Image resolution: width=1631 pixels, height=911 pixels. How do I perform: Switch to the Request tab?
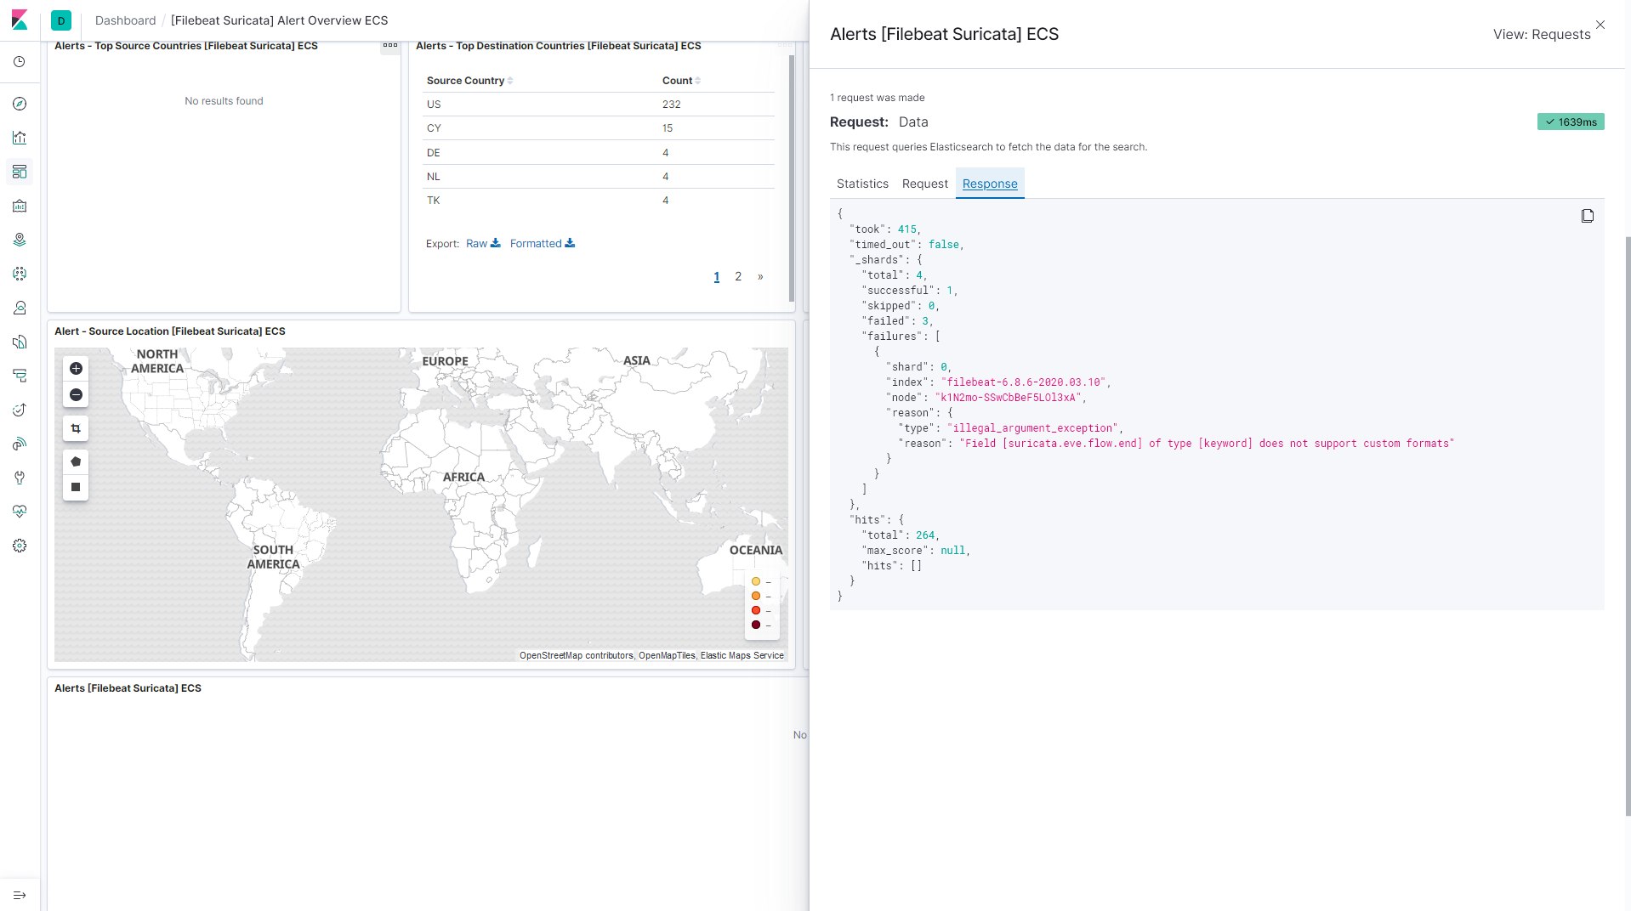(x=924, y=184)
